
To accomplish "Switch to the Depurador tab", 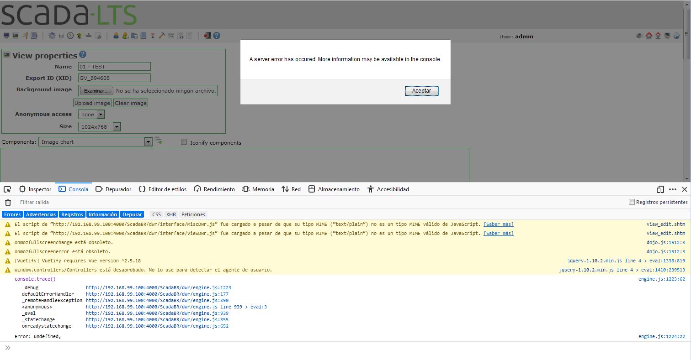I will point(113,189).
